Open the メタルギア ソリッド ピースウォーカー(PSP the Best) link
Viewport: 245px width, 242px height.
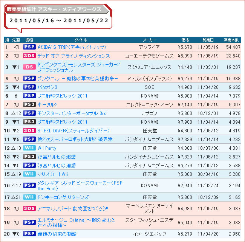click(80, 186)
